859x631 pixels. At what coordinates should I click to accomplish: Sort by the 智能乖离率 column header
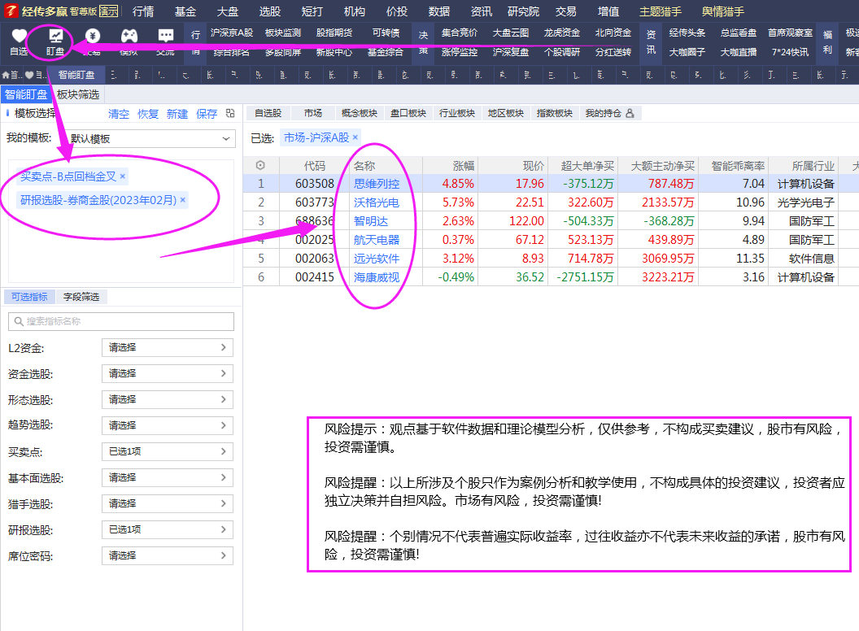click(737, 166)
